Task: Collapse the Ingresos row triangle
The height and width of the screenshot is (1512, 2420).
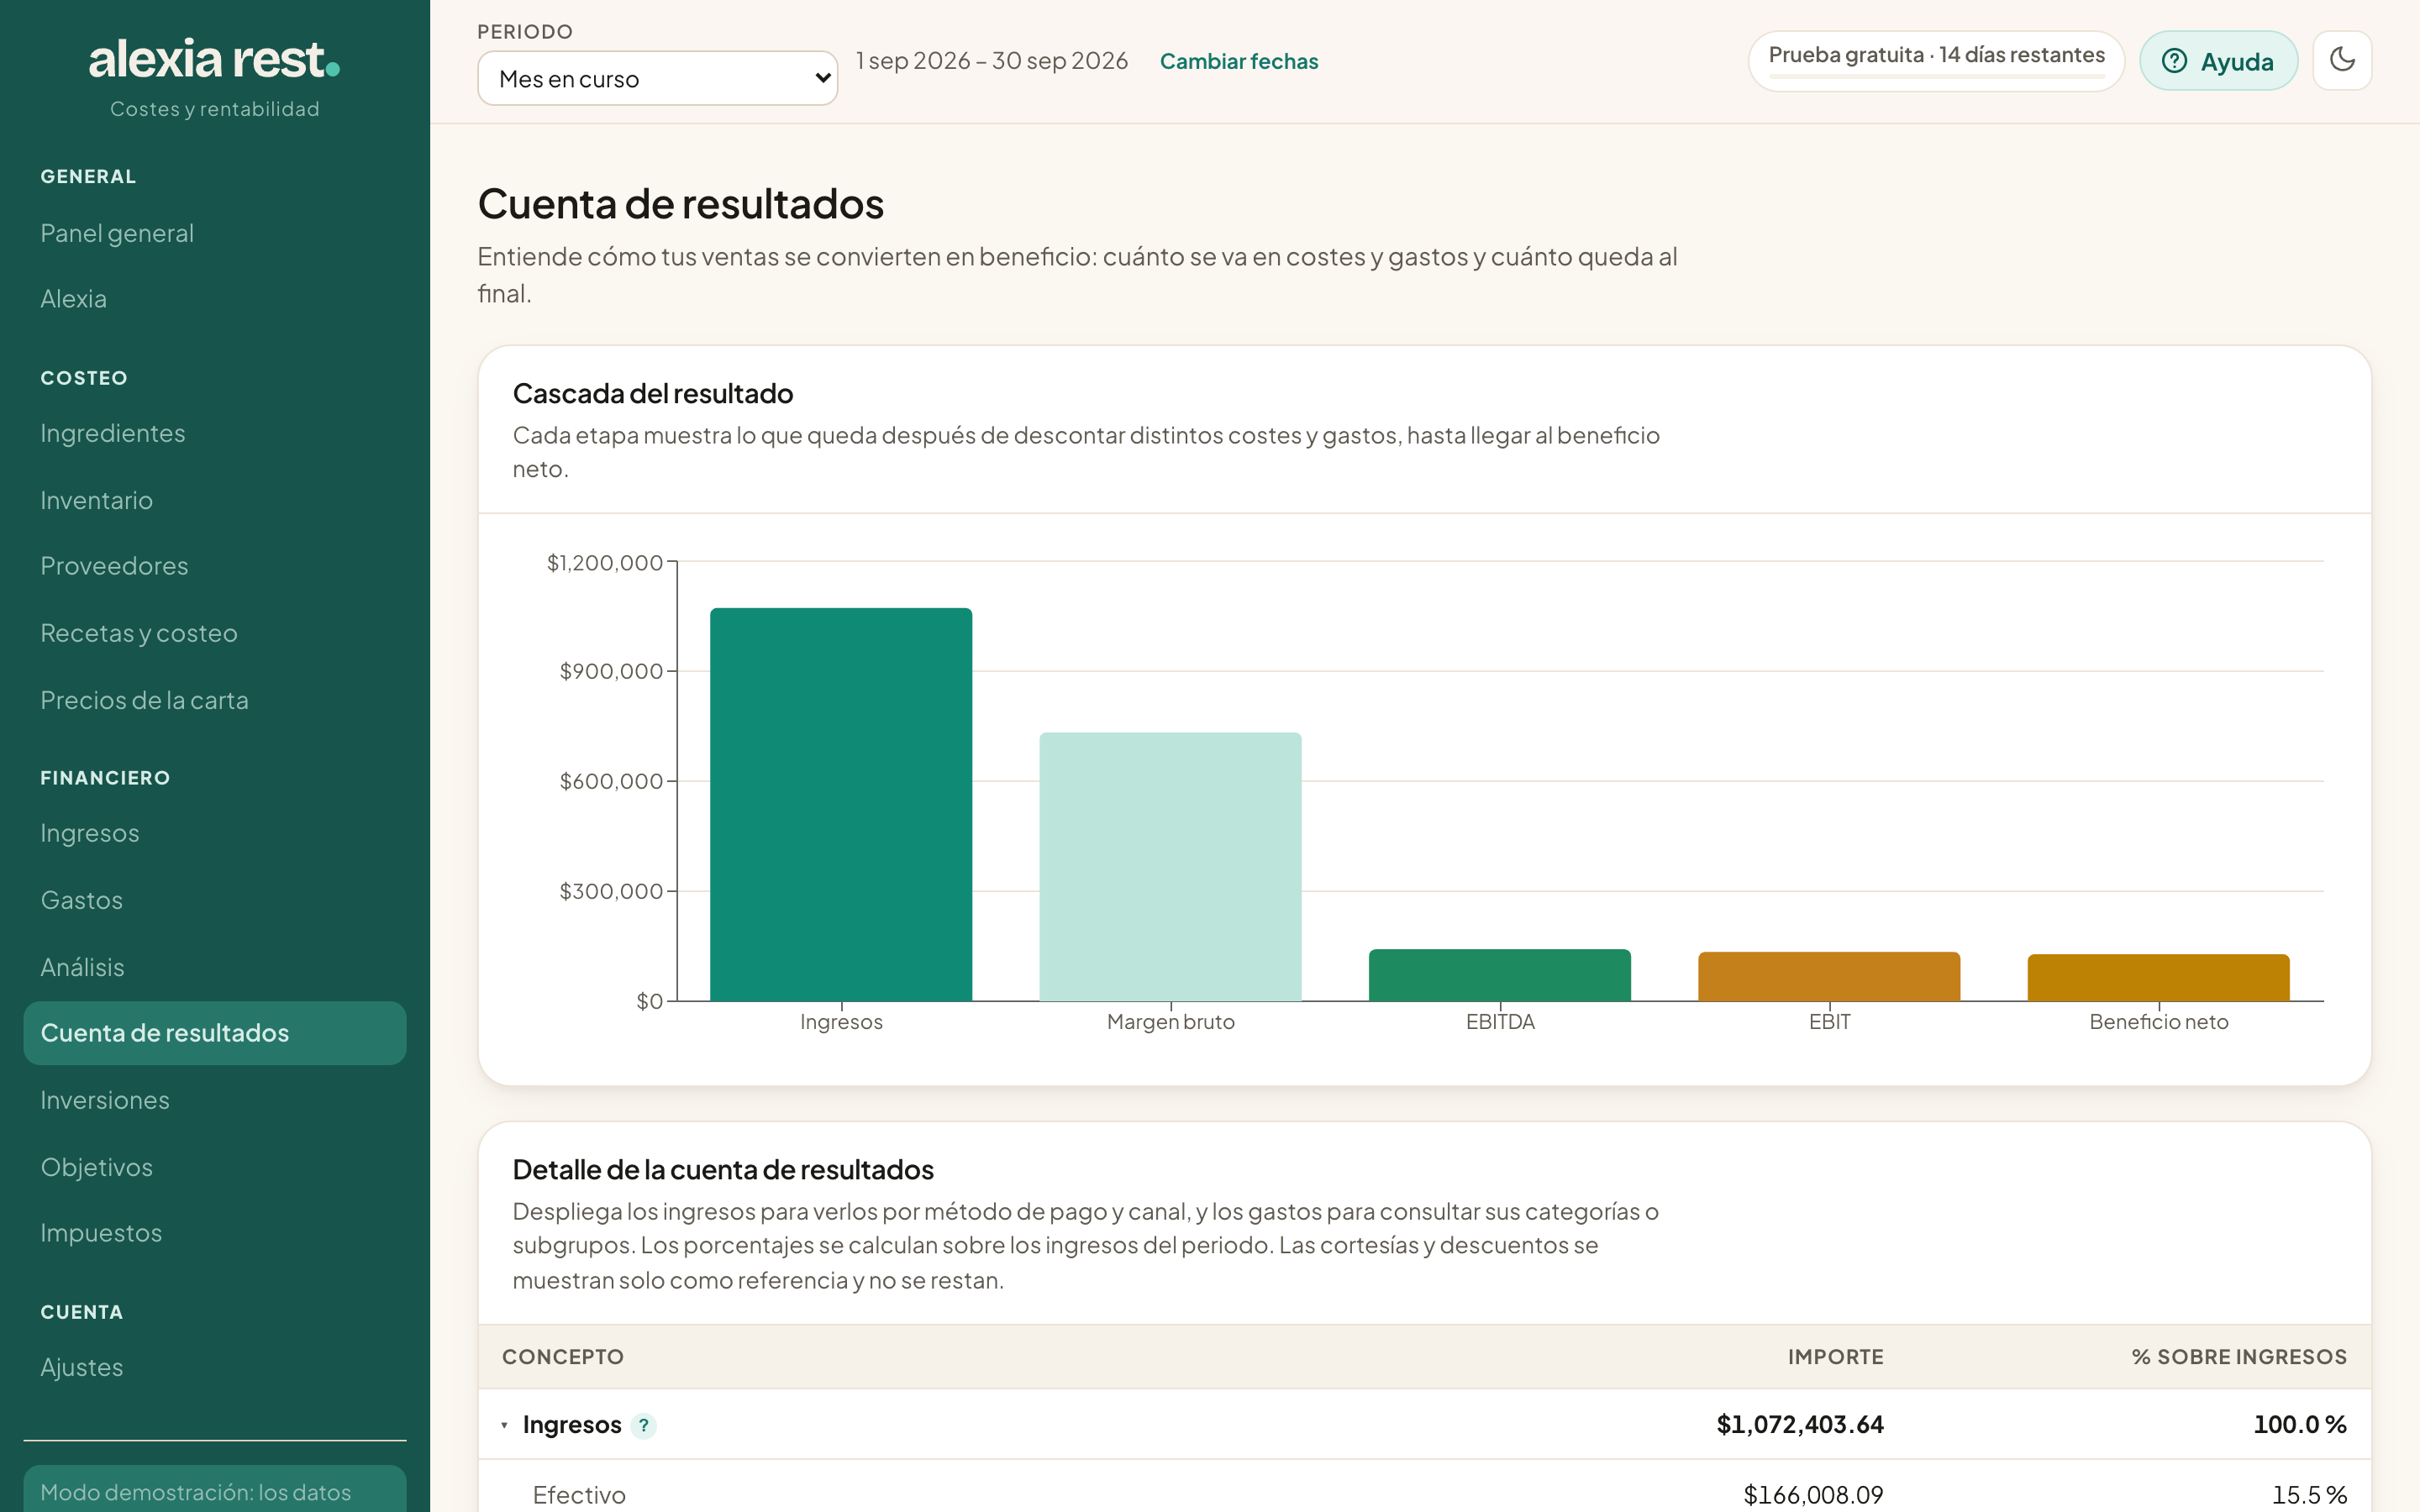Action: click(504, 1425)
